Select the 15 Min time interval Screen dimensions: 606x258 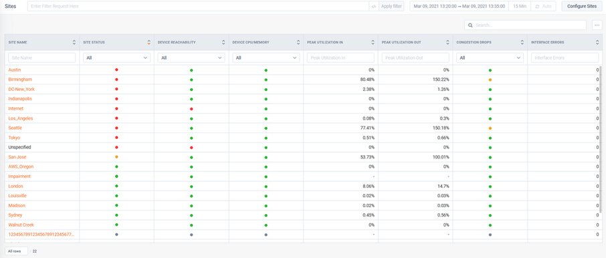click(x=520, y=6)
